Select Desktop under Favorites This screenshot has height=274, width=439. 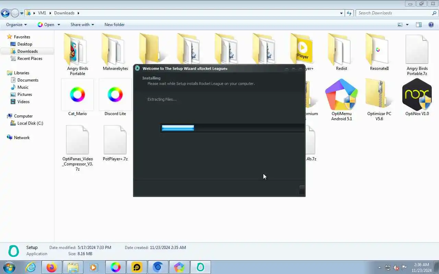pos(25,44)
